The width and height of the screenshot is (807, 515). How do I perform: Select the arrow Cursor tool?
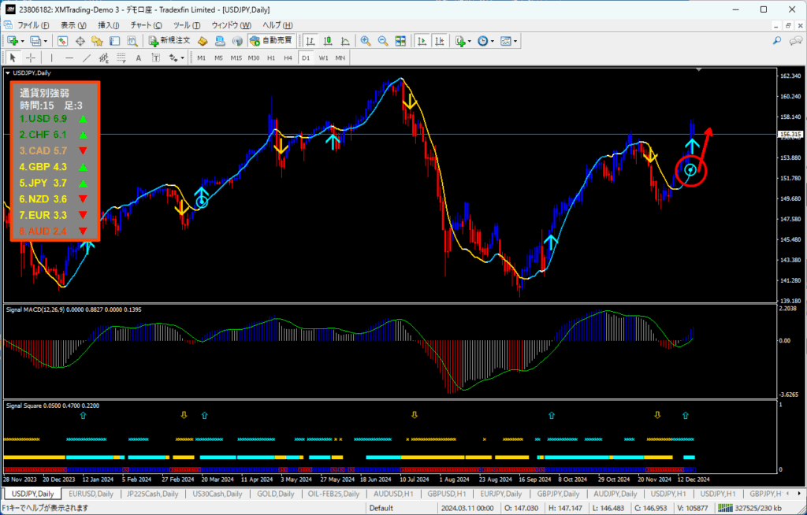click(x=13, y=57)
